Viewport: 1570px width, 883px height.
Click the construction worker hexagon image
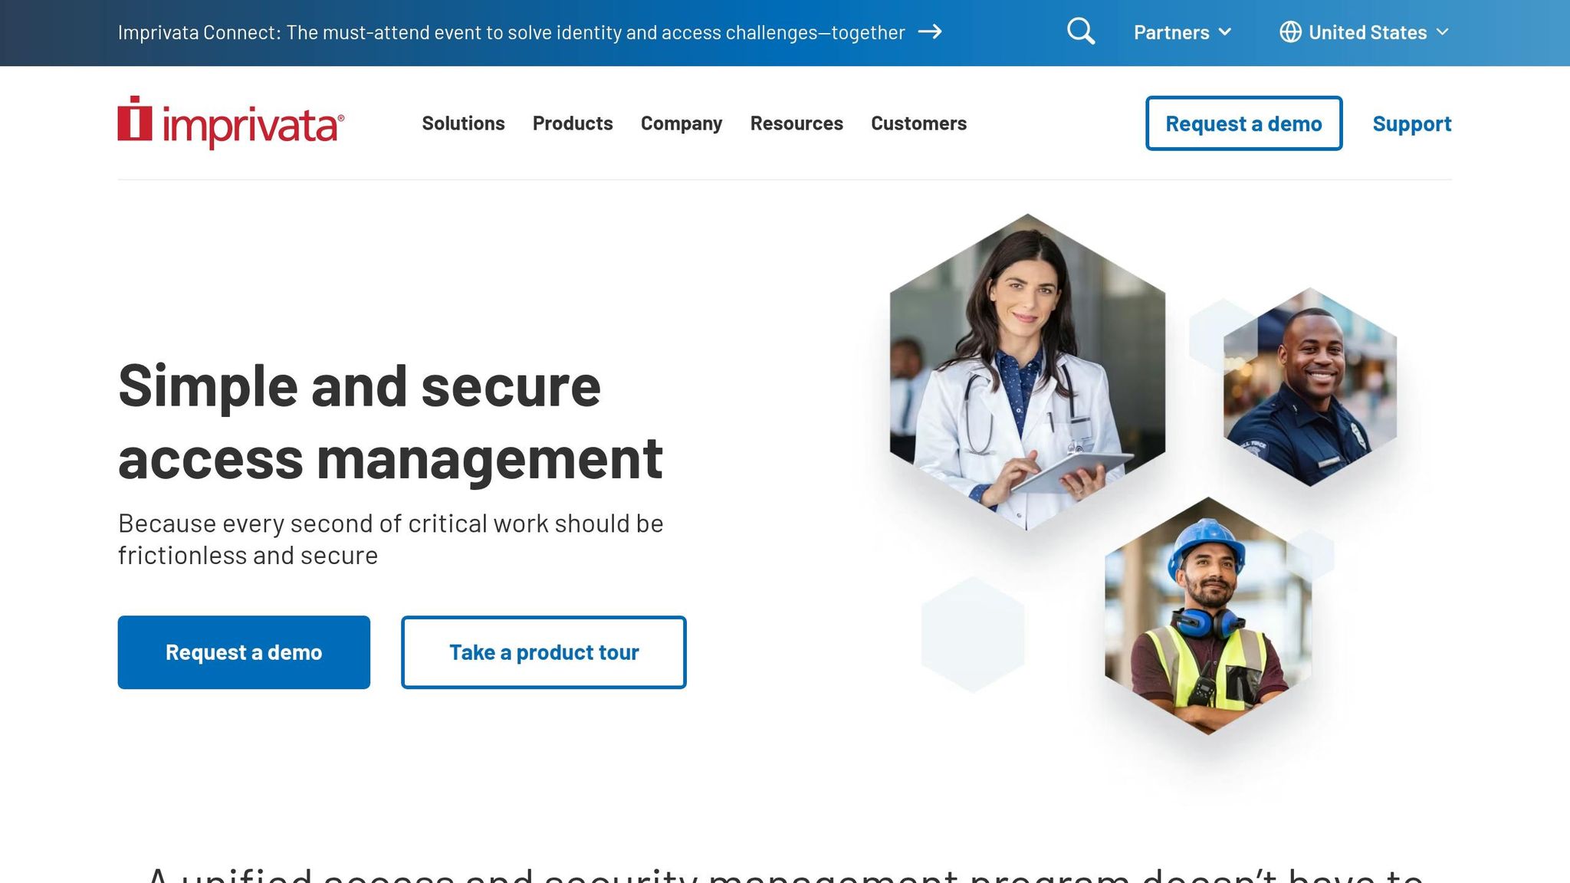click(x=1207, y=615)
